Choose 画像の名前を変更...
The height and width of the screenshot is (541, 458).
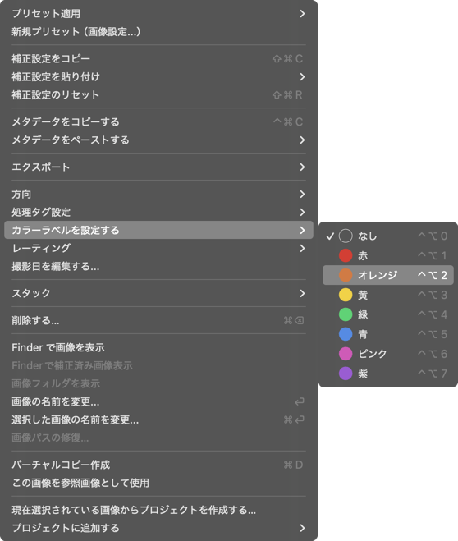(x=158, y=401)
